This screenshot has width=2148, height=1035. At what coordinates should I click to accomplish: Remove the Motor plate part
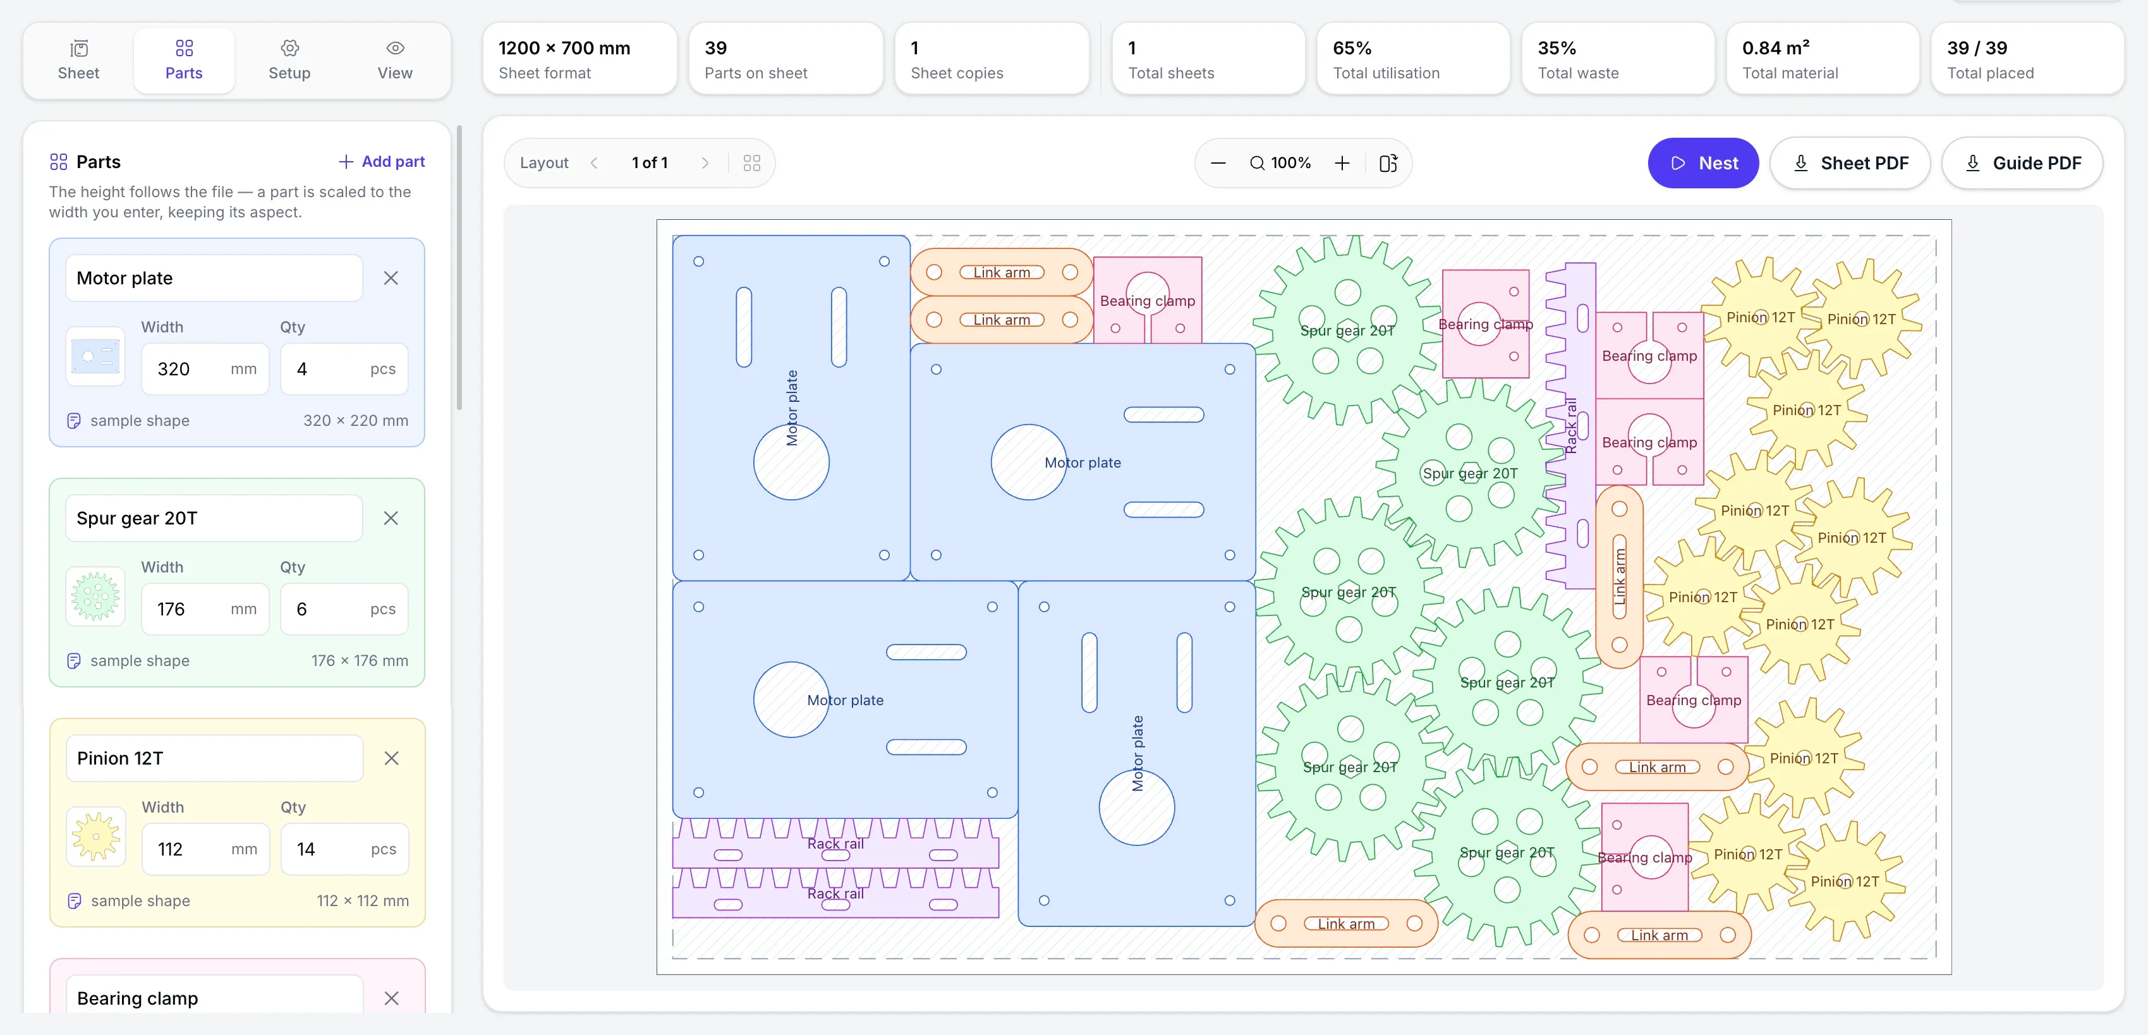coord(391,278)
